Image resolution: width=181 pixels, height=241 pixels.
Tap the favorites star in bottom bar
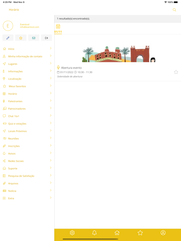pyautogui.click(x=140, y=233)
